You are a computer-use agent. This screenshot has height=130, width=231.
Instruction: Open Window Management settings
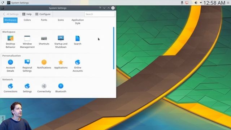coord(27,42)
